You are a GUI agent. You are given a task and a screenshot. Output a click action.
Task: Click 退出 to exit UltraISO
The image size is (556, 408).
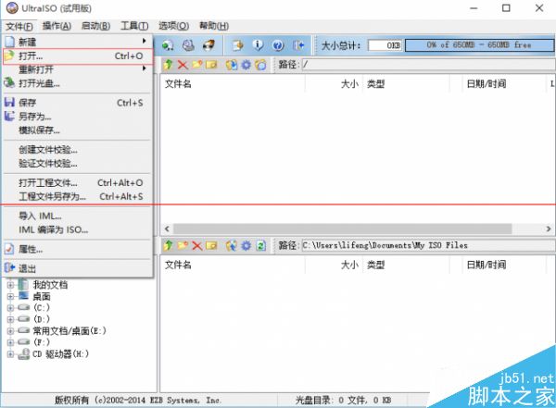(x=28, y=267)
